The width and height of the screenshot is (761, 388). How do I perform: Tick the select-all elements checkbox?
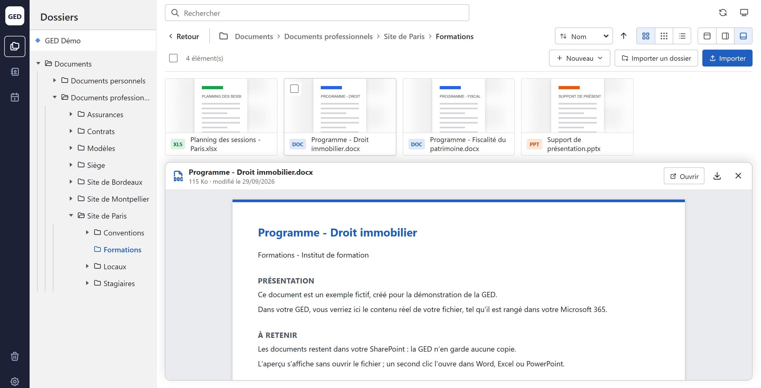click(173, 58)
